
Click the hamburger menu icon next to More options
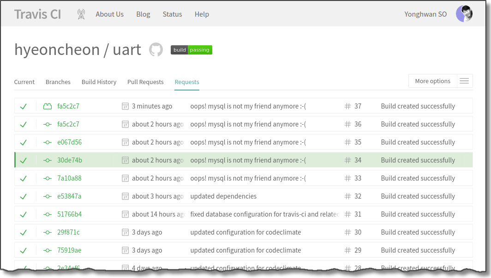pos(464,81)
